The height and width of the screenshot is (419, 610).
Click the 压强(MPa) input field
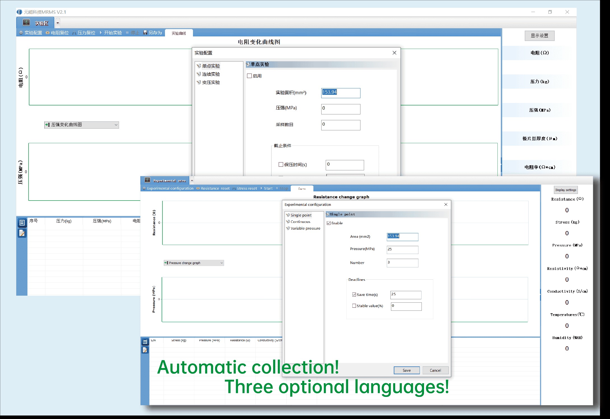point(341,109)
